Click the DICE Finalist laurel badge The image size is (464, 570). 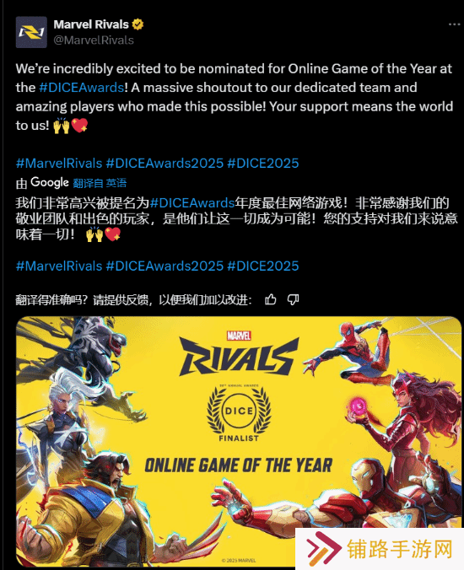(239, 412)
